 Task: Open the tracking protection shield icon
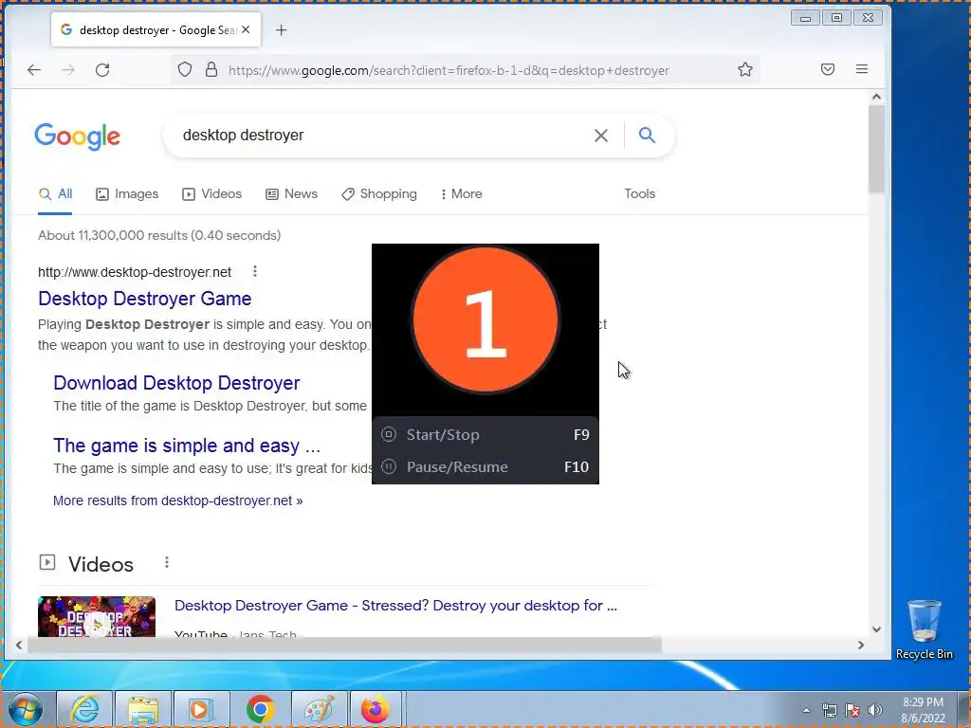[x=185, y=69]
